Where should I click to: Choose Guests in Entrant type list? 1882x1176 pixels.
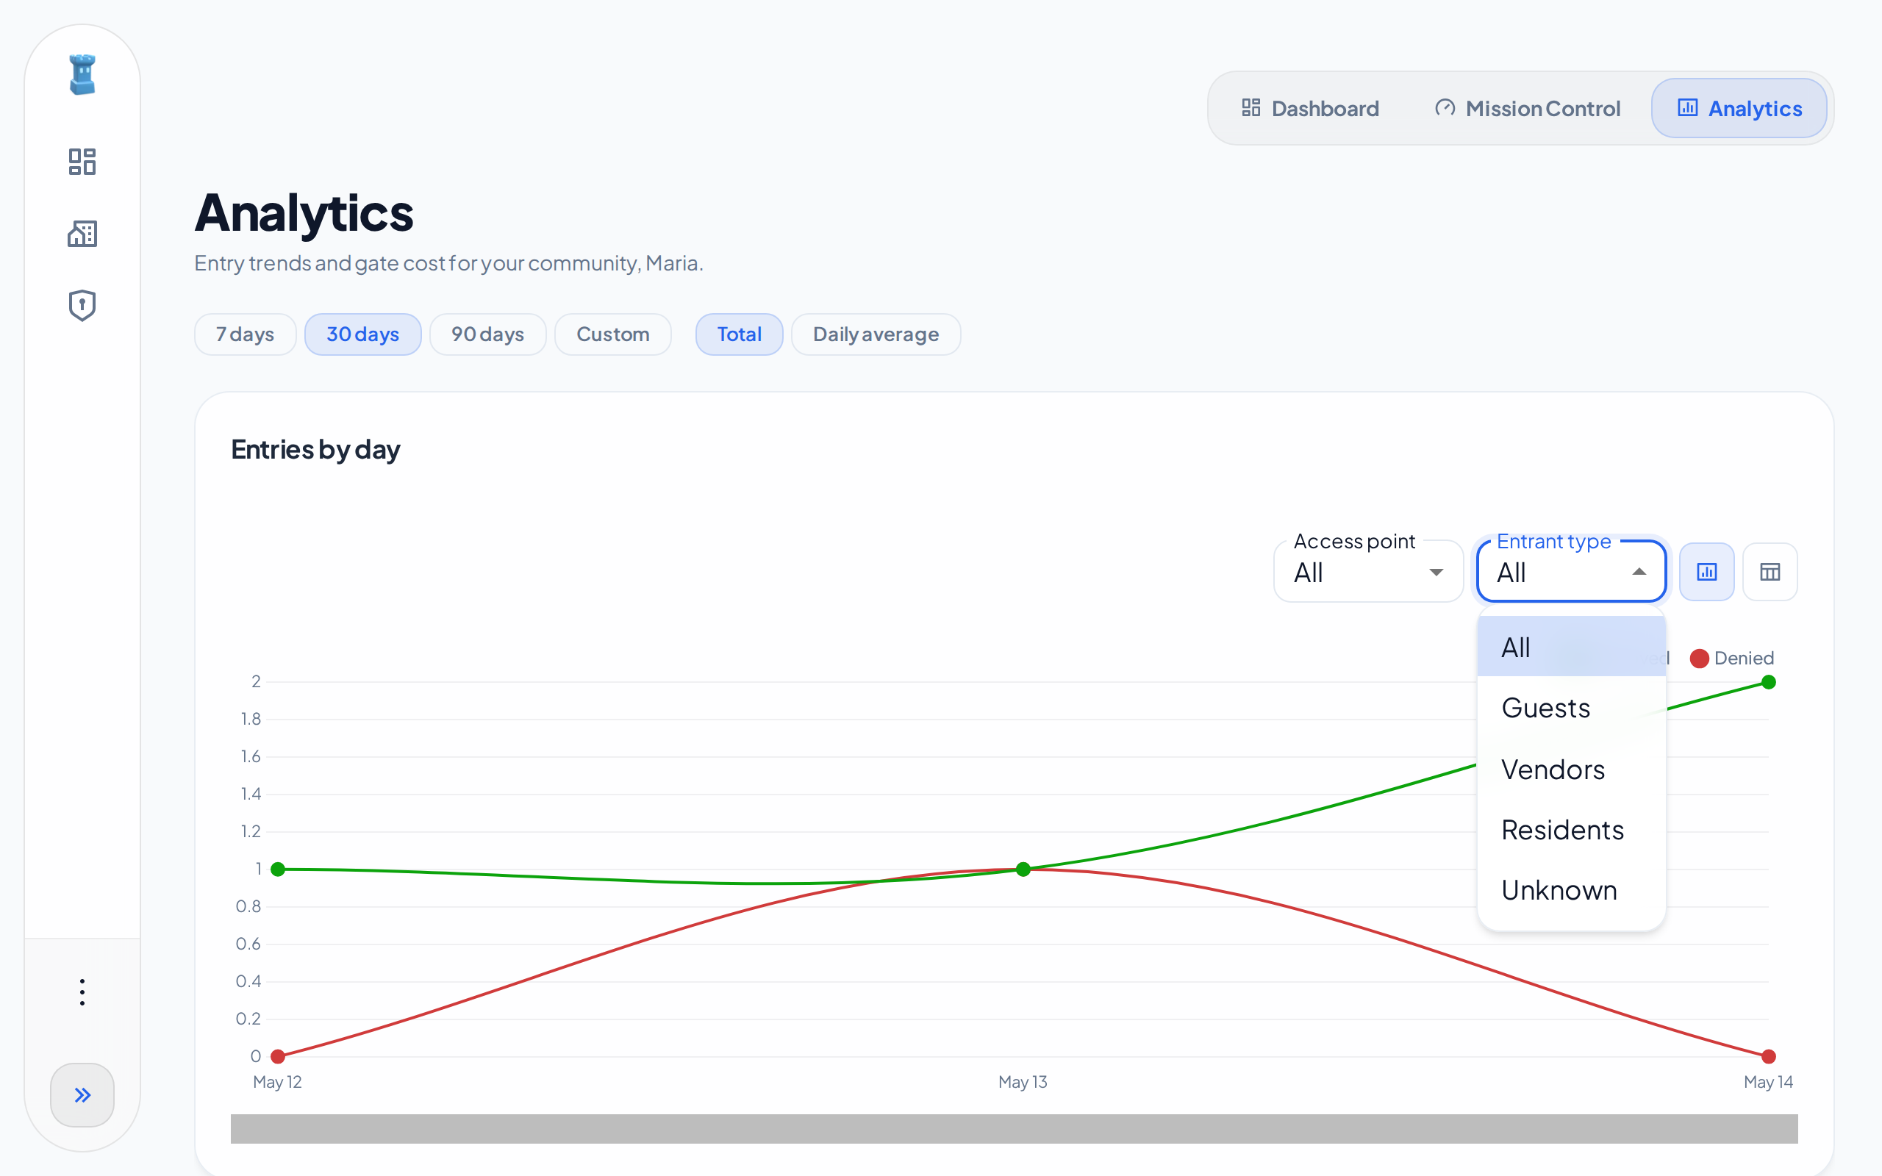pyautogui.click(x=1571, y=708)
